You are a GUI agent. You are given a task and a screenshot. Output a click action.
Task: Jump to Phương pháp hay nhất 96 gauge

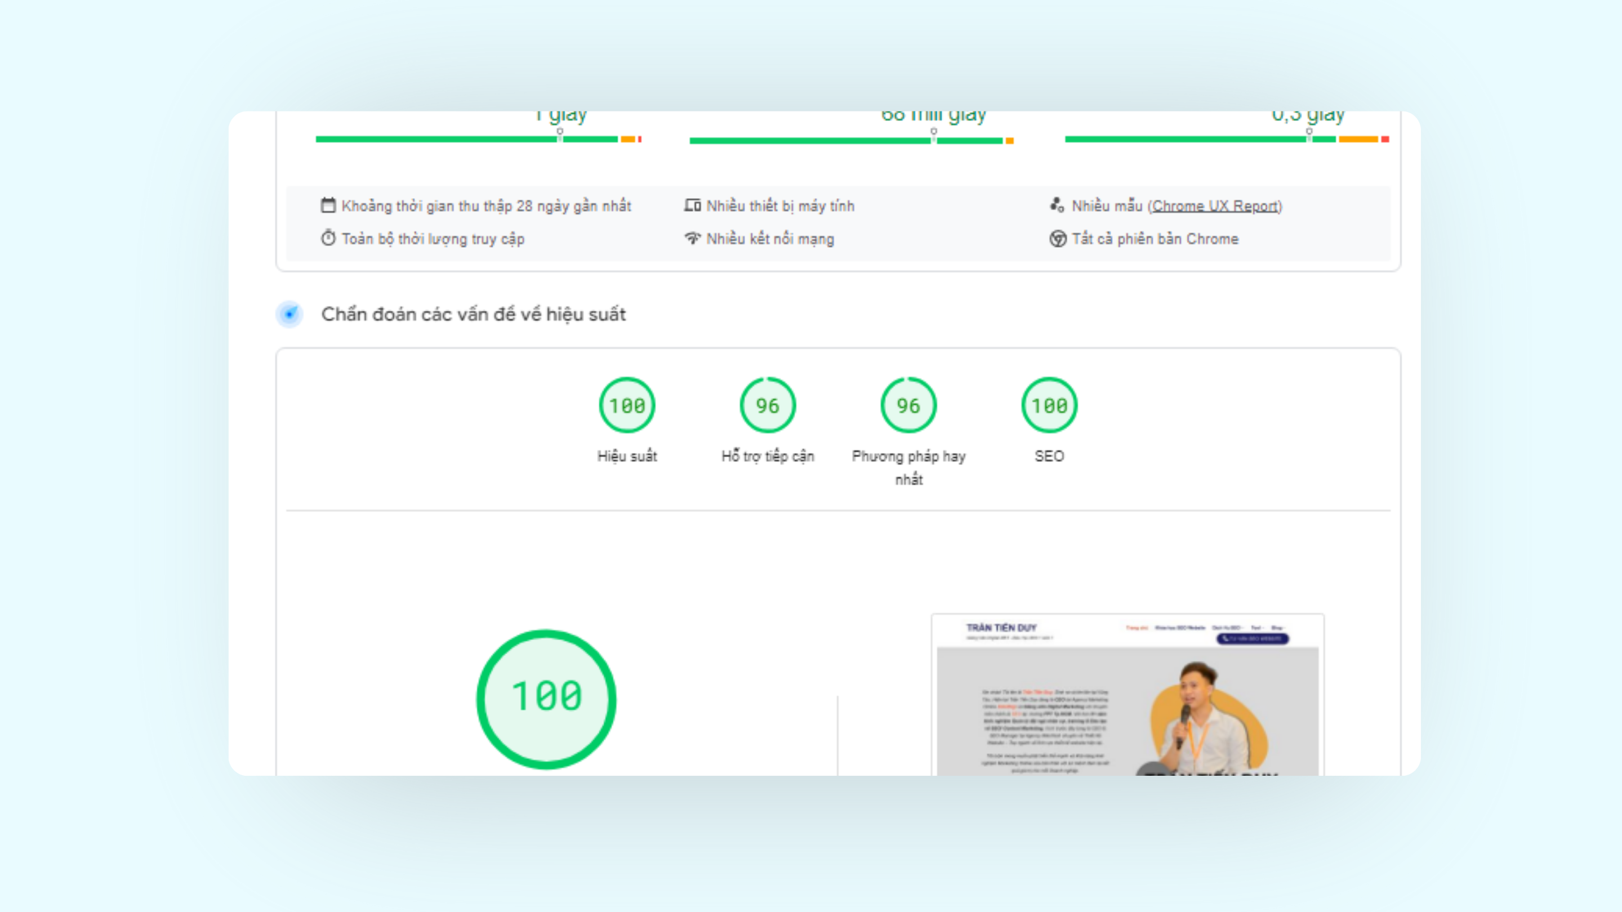908,405
